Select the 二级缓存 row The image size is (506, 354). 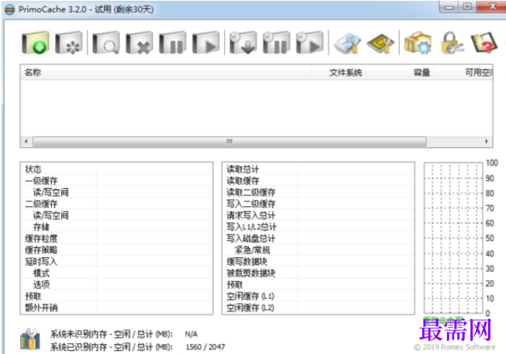[117, 204]
